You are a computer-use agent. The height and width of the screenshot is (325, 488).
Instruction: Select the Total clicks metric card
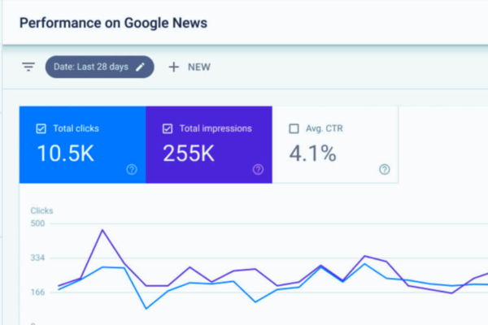[x=82, y=145]
